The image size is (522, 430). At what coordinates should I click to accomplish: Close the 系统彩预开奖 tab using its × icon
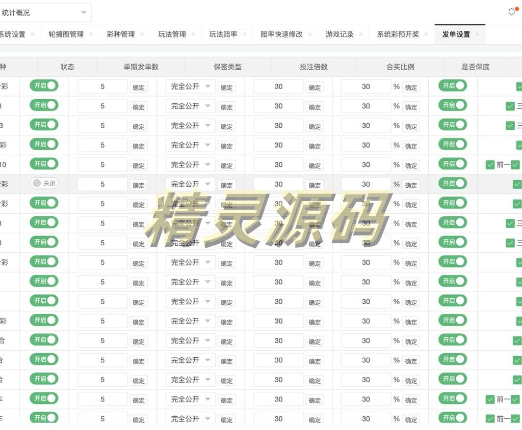click(x=426, y=35)
